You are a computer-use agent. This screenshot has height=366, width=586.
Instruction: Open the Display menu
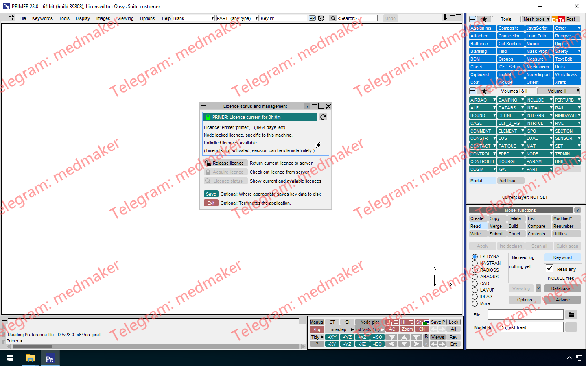pos(83,18)
